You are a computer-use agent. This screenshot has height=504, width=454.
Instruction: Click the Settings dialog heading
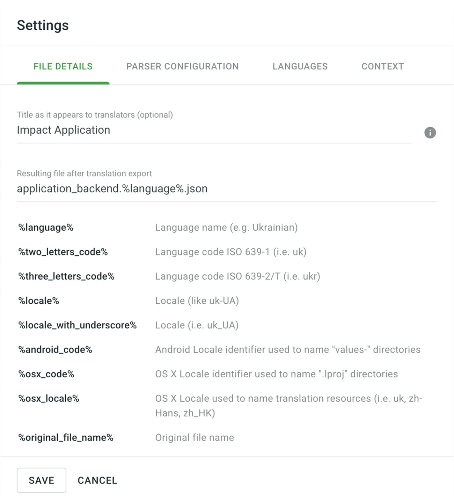[43, 25]
